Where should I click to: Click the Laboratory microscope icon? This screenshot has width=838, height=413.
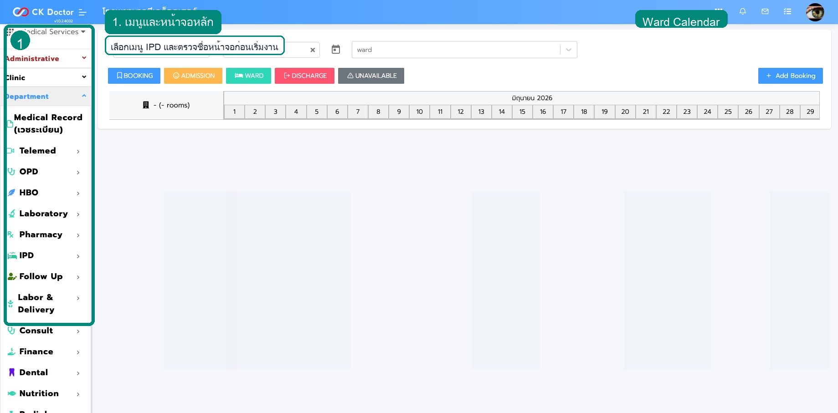point(12,214)
